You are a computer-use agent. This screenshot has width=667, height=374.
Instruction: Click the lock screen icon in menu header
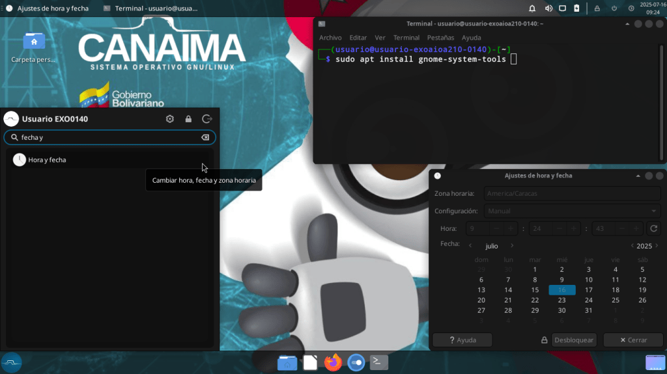188,119
